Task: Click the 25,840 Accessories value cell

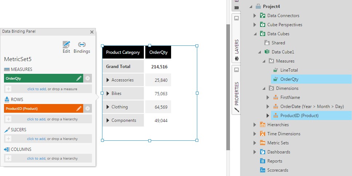Action: [x=158, y=80]
